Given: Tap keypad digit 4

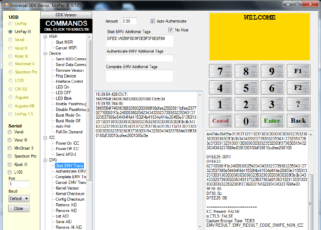Looking at the screenshot, I should [220, 88].
